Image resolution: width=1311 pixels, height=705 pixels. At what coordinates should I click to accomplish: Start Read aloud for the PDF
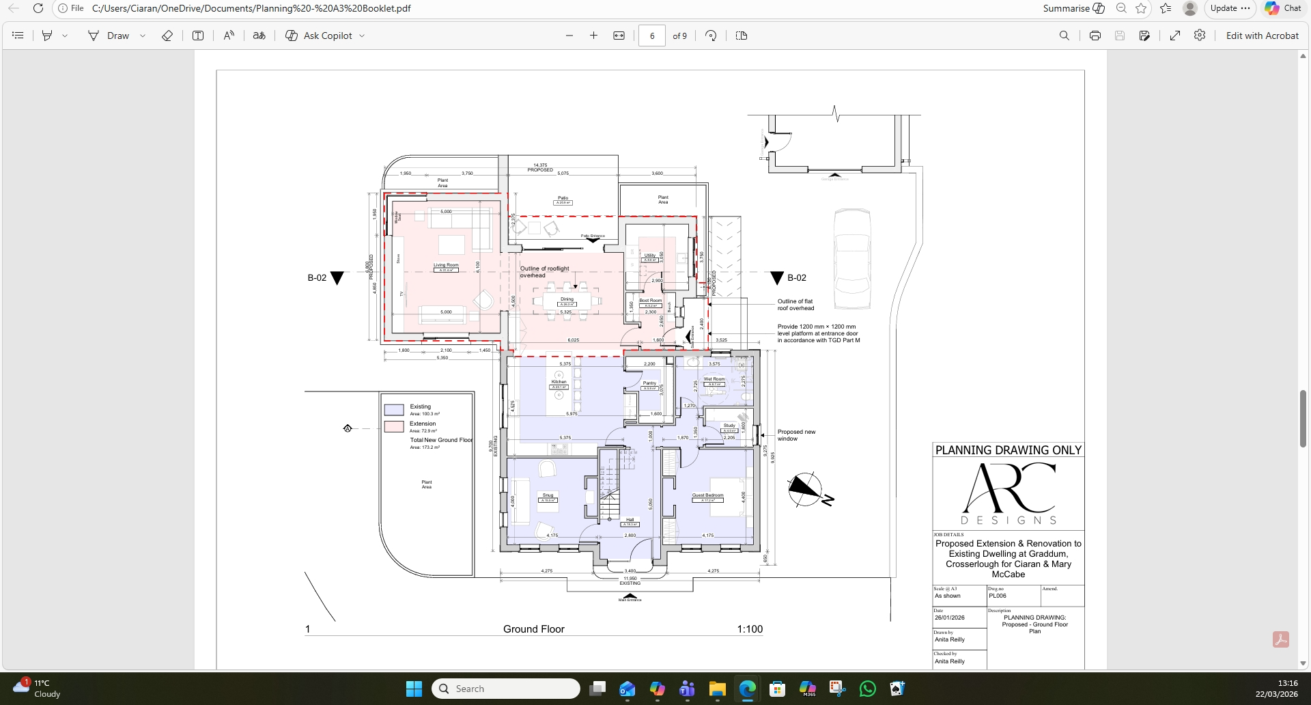(x=229, y=36)
